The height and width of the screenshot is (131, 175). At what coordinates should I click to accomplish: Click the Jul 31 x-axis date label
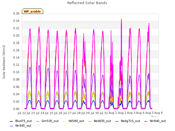[104, 113]
